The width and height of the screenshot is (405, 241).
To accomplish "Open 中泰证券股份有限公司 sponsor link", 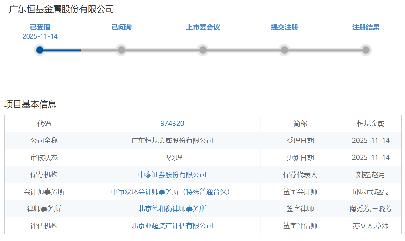I will 172,175.
